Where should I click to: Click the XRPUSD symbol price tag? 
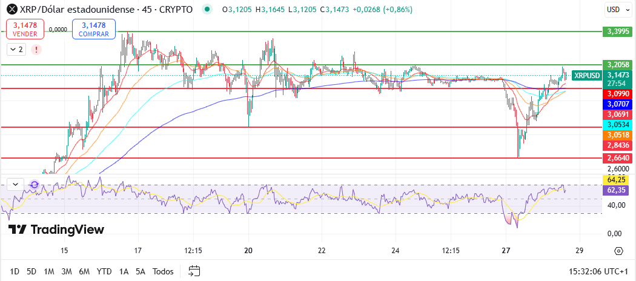coord(586,75)
